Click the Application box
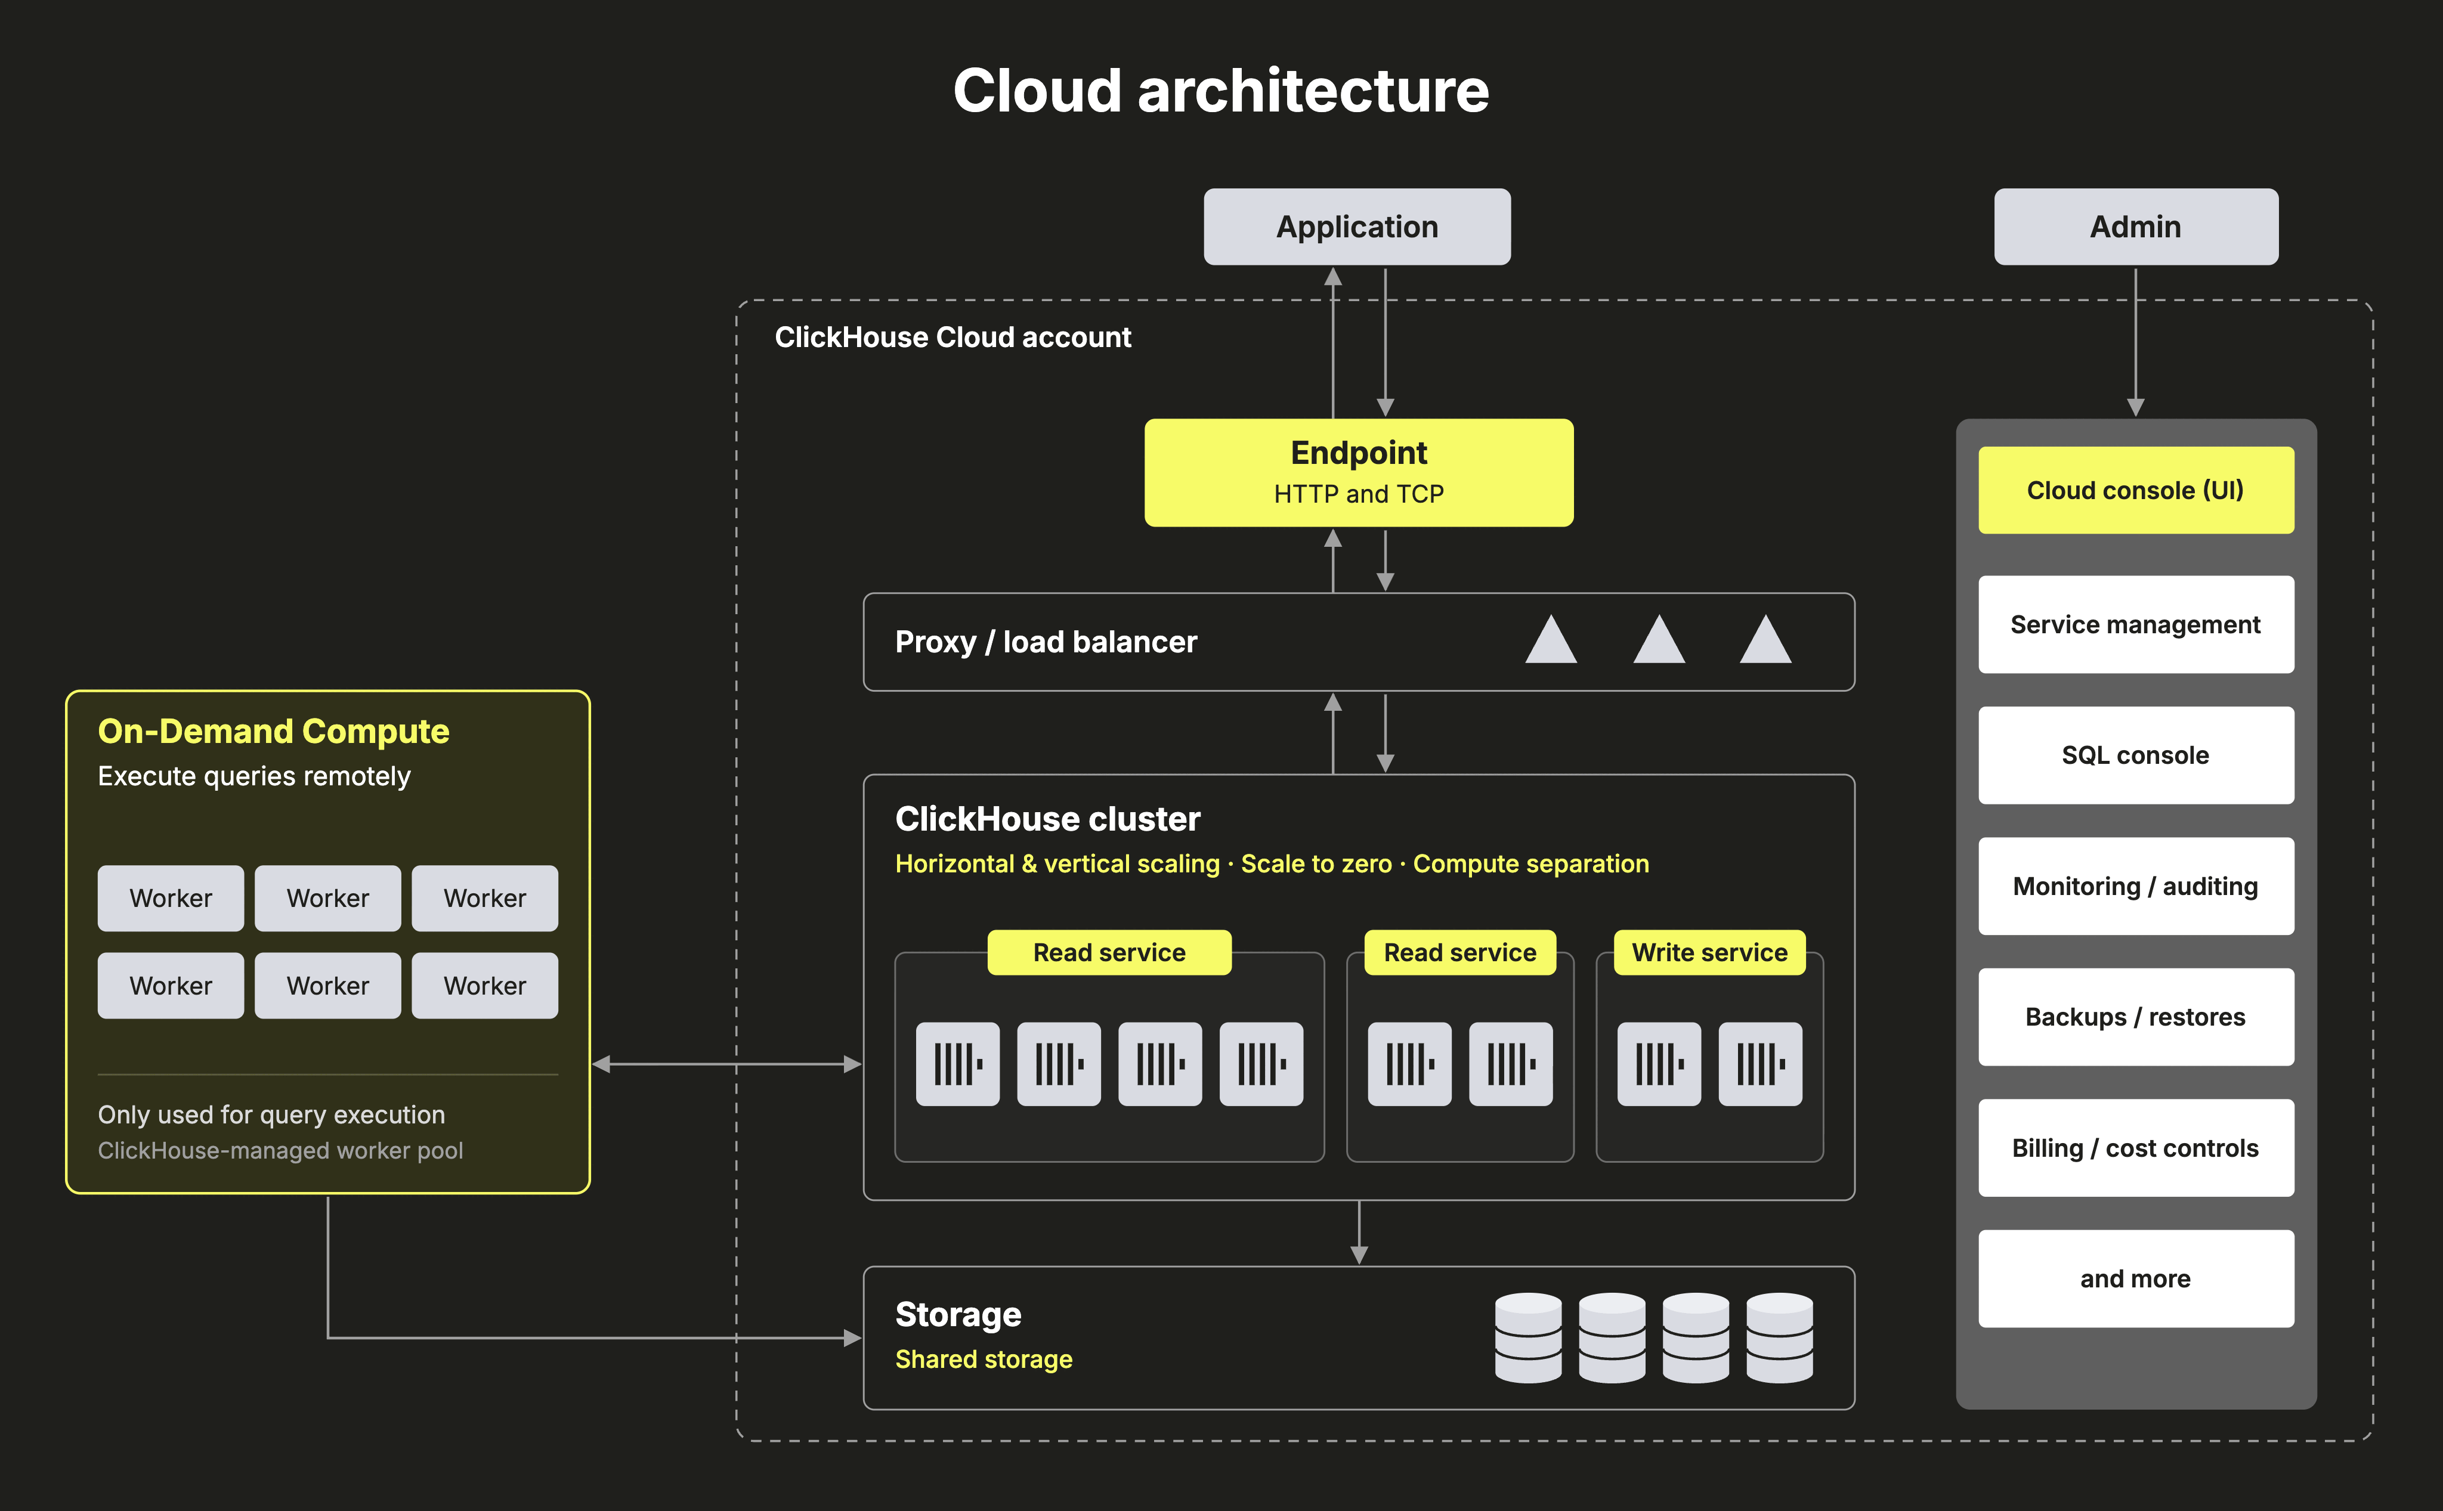Image resolution: width=2443 pixels, height=1511 pixels. [1356, 227]
